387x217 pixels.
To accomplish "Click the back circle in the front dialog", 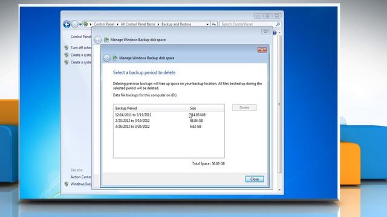I will 106,58.
